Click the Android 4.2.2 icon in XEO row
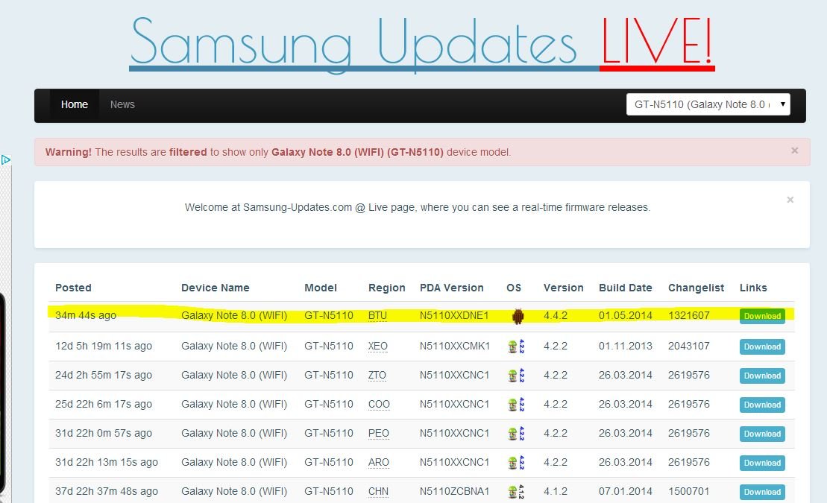 tap(516, 347)
